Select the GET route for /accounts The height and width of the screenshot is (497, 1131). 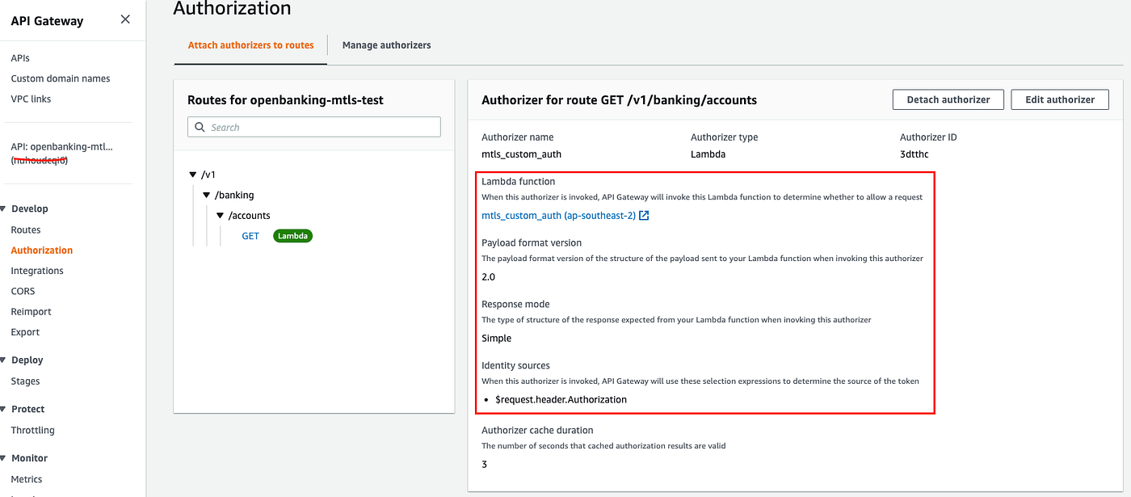[250, 236]
